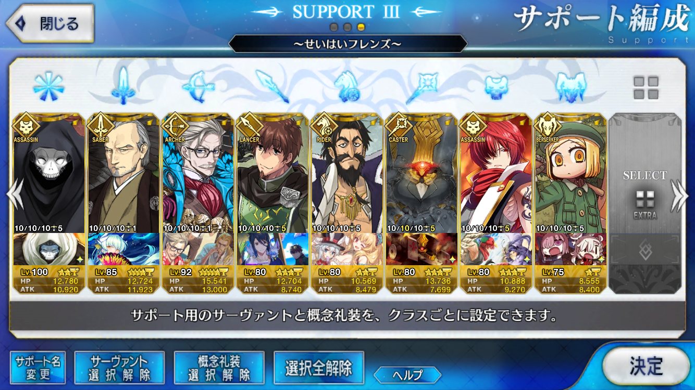Select the Caster class staff icon
The width and height of the screenshot is (695, 390).
click(x=422, y=87)
